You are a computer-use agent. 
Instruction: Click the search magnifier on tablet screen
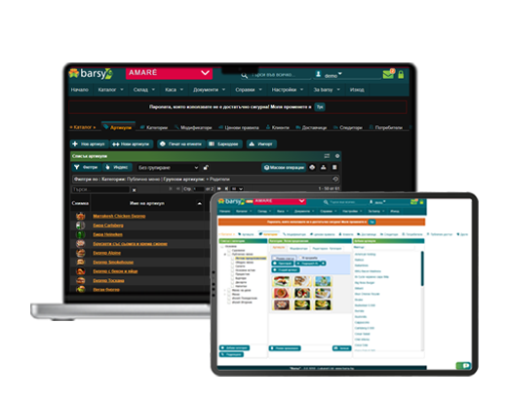pyautogui.click(x=326, y=202)
